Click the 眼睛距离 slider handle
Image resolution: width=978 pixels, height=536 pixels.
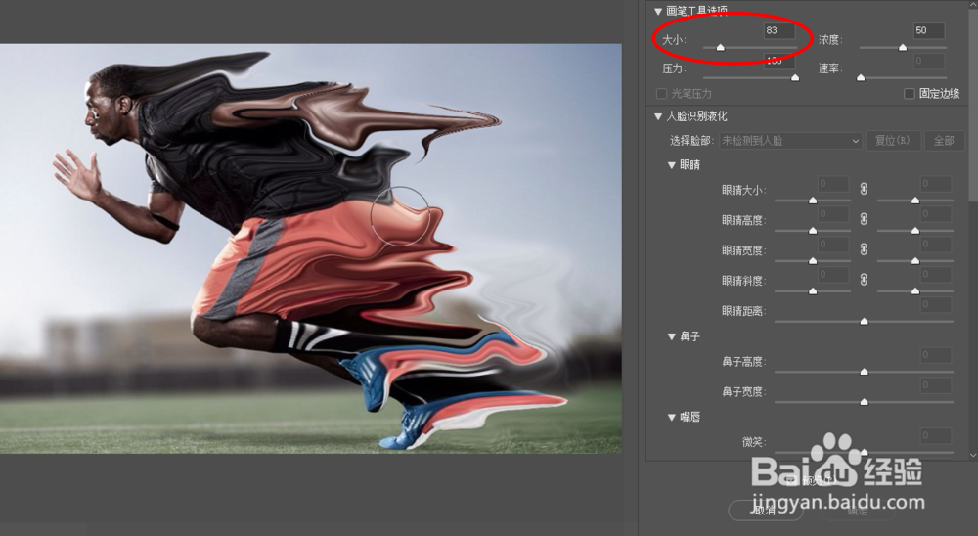(x=864, y=322)
